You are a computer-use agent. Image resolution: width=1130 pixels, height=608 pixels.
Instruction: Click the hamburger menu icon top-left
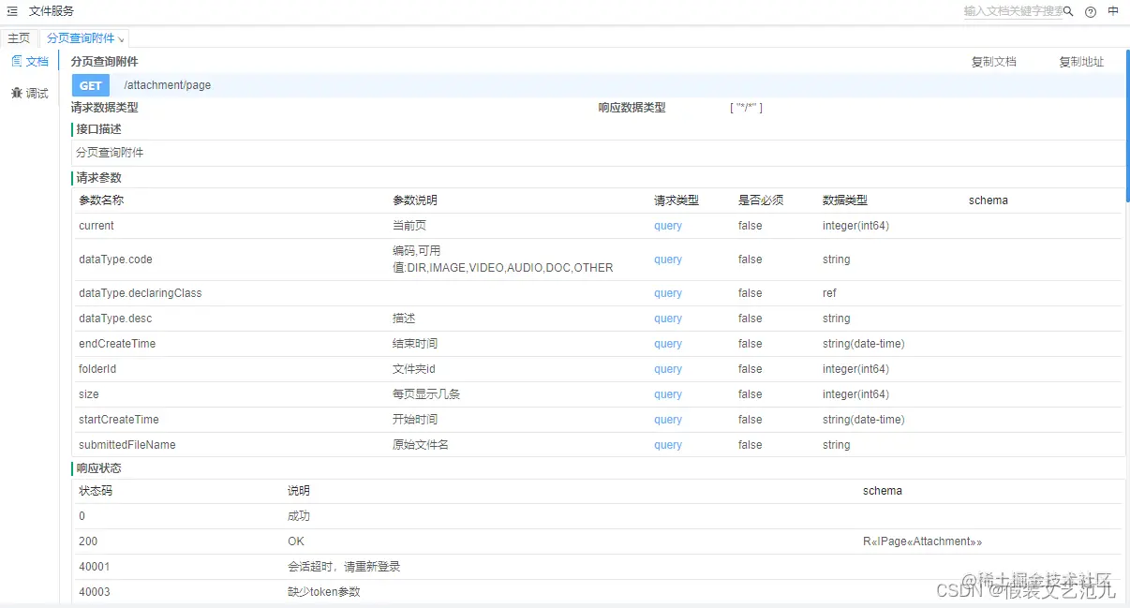click(x=13, y=10)
